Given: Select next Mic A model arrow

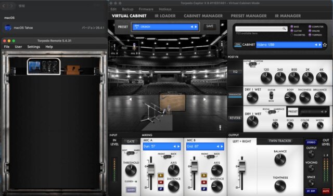Looking at the screenshot, I should click(x=178, y=147).
